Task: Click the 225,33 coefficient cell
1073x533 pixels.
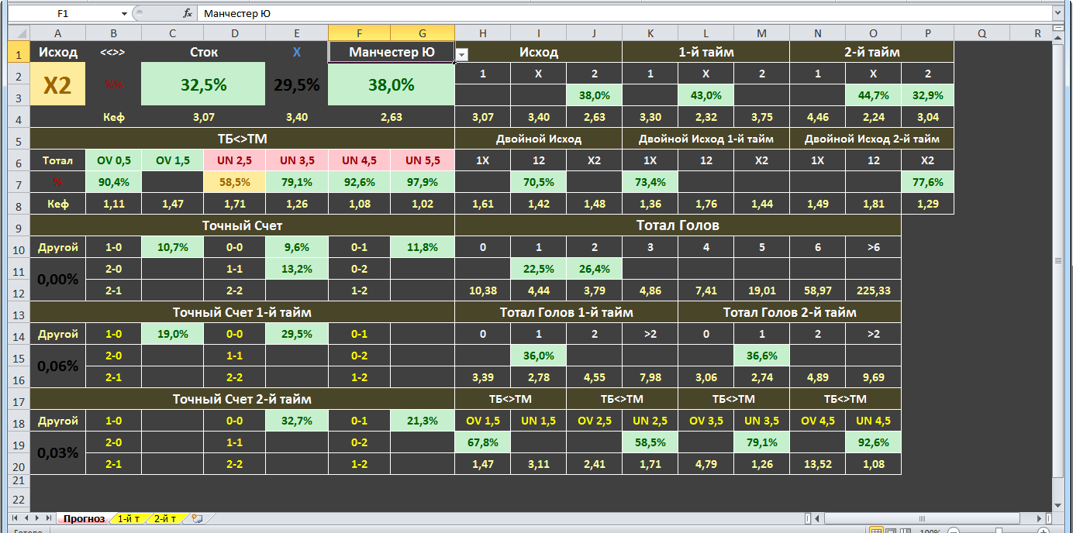Action: [873, 291]
